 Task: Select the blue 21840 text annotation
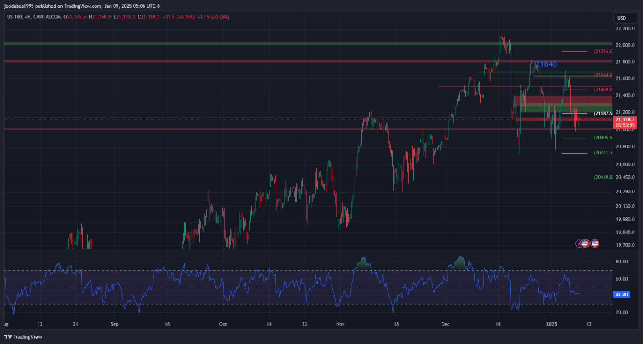546,64
